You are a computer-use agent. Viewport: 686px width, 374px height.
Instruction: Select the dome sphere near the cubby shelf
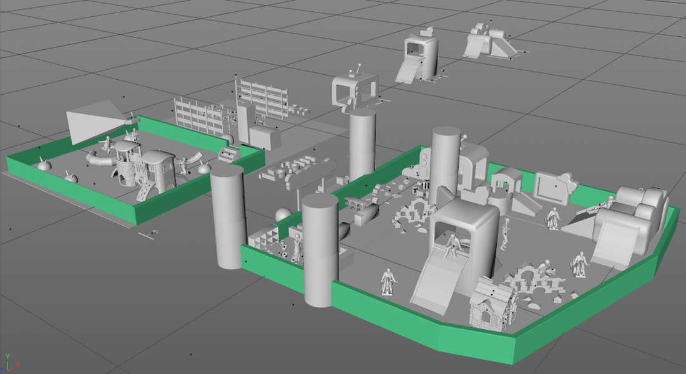click(283, 214)
